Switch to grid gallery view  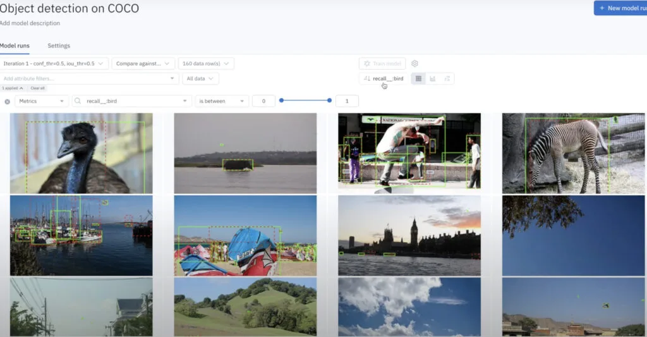(x=418, y=79)
